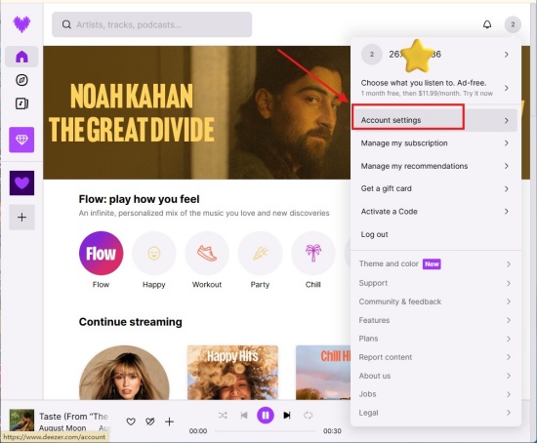Click chevron next to Manage my recommendations

point(506,166)
